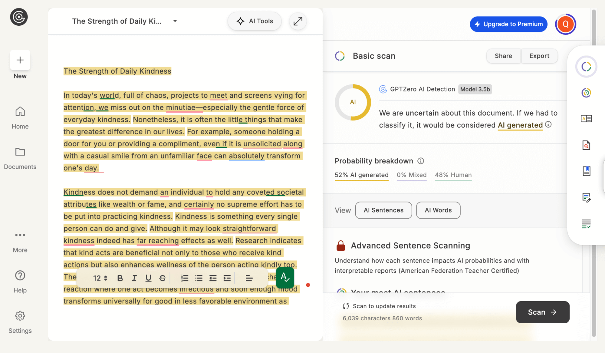This screenshot has height=353, width=605.
Task: Select the basic scan tool in right rail
Action: [x=586, y=67]
